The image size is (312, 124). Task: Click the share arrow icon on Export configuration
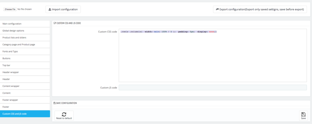point(217,9)
